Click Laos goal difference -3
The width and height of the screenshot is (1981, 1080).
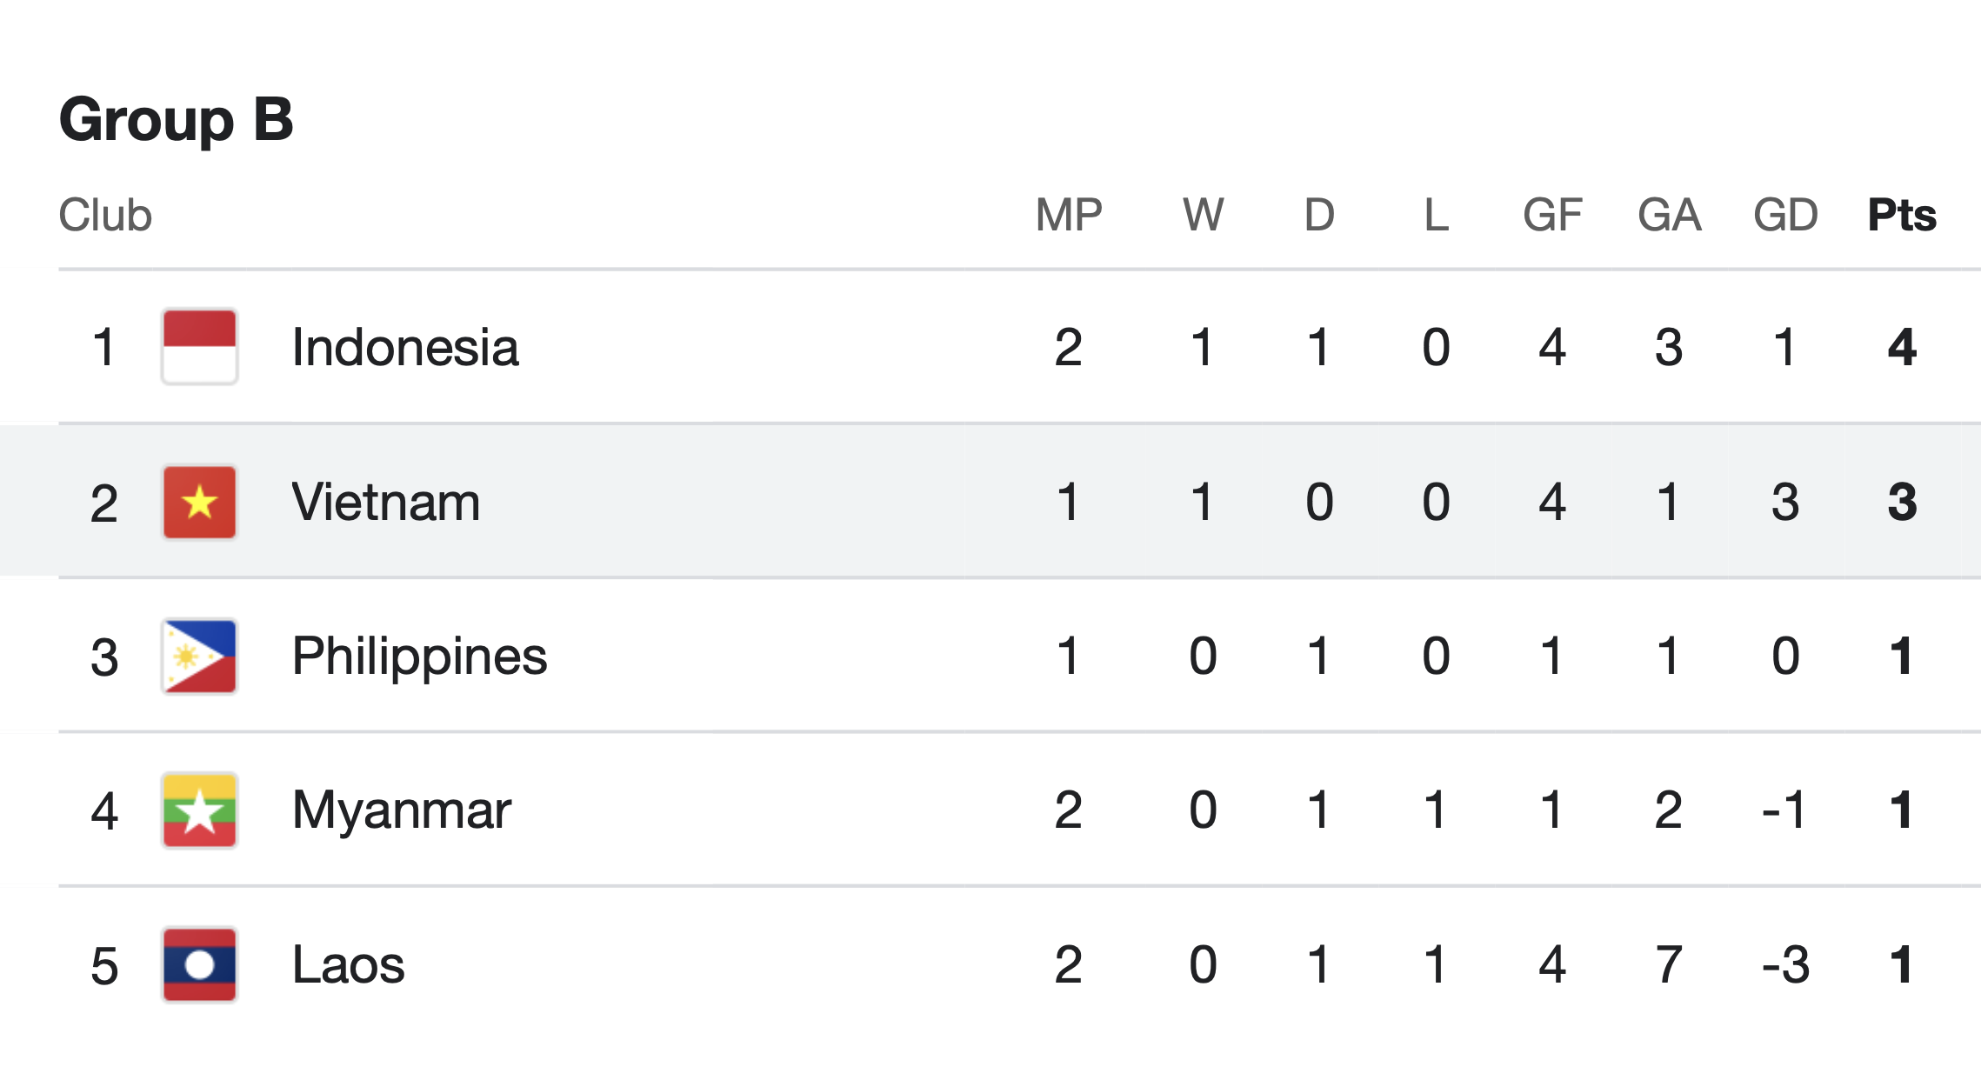point(1785,964)
